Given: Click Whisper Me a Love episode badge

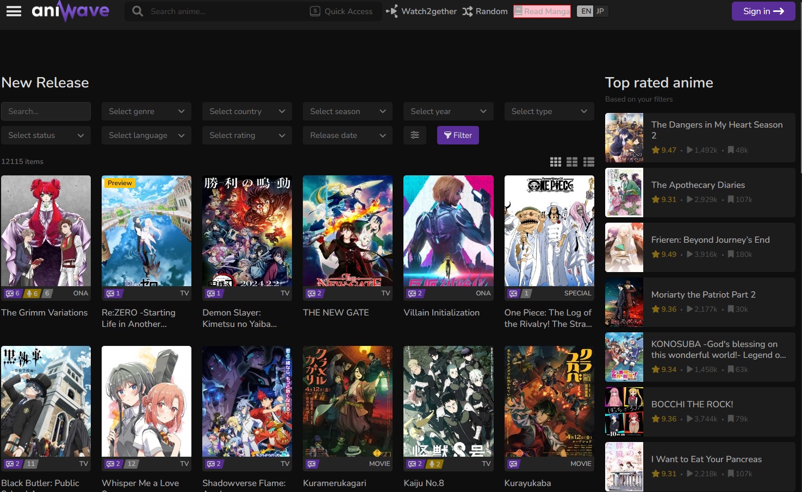Looking at the screenshot, I should (131, 464).
